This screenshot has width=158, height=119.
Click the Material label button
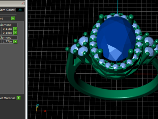point(8,98)
